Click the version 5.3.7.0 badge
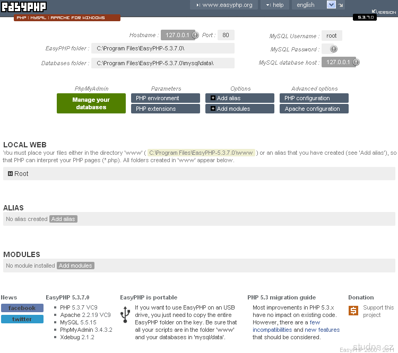Viewport: 398px width, 353px height. point(365,17)
